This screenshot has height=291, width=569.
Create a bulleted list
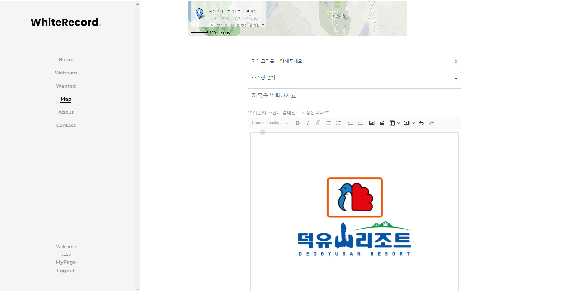[x=328, y=123]
